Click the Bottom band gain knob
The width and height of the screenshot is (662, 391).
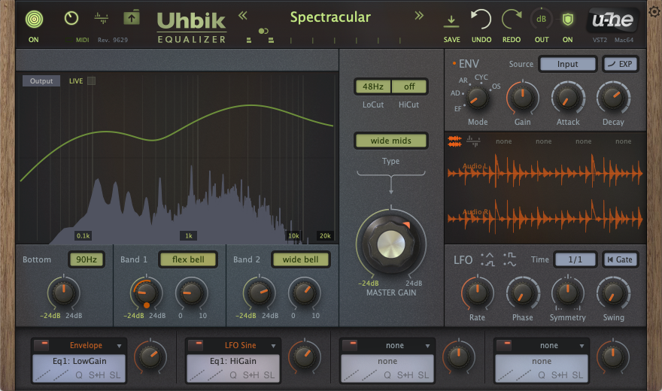63,292
